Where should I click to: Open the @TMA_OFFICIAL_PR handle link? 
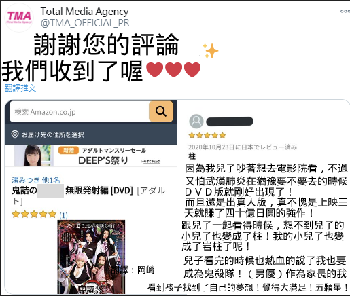coord(85,23)
